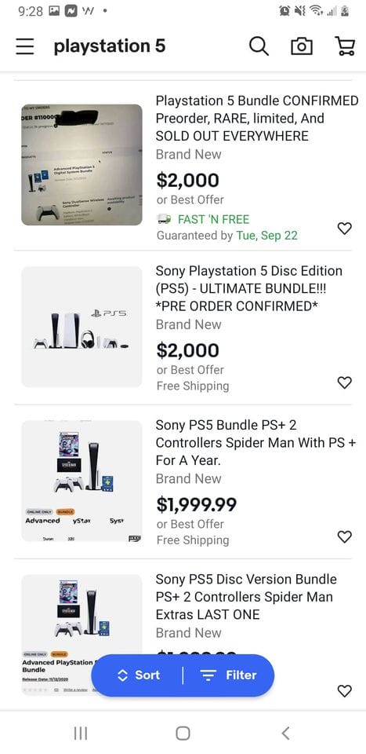The width and height of the screenshot is (366, 754).
Task: Open the shopping cart
Action: pos(344,46)
